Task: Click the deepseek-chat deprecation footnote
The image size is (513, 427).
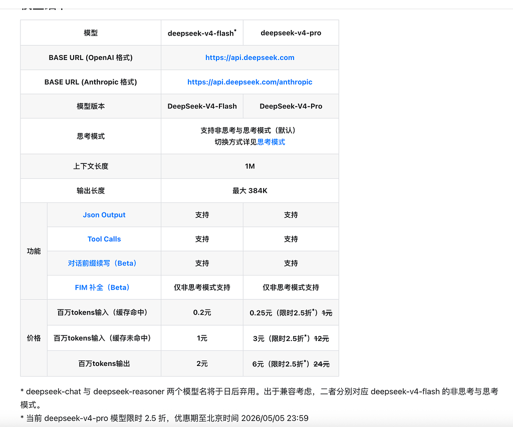Action: (x=259, y=398)
